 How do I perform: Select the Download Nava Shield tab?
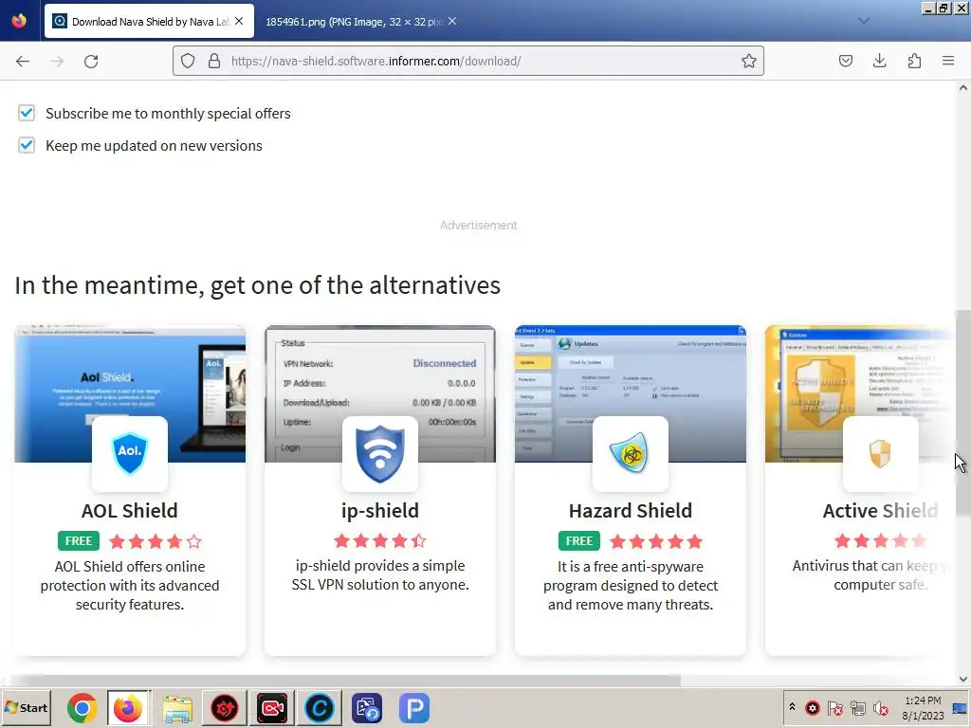(x=149, y=22)
